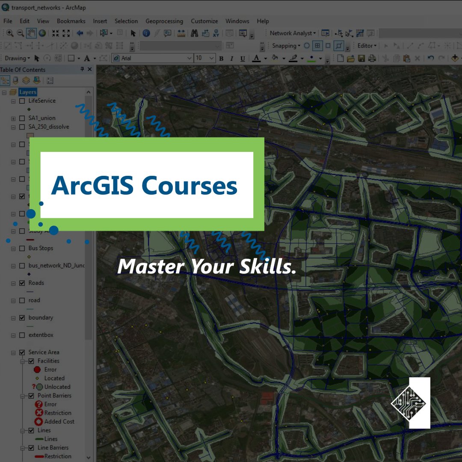Open the Drawing dropdown menu
The width and height of the screenshot is (462, 462).
click(x=18, y=58)
